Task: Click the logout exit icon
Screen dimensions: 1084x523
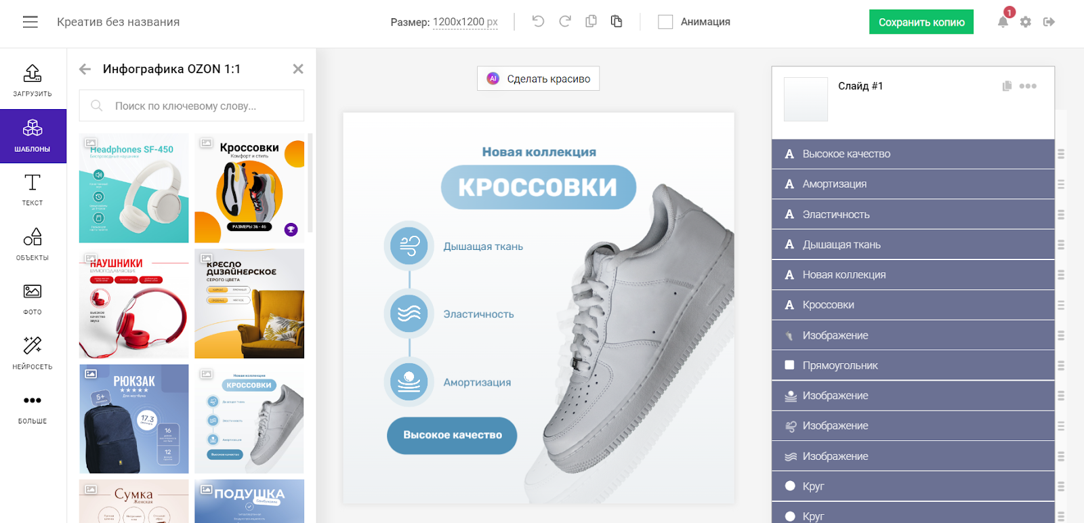Action: click(1049, 22)
